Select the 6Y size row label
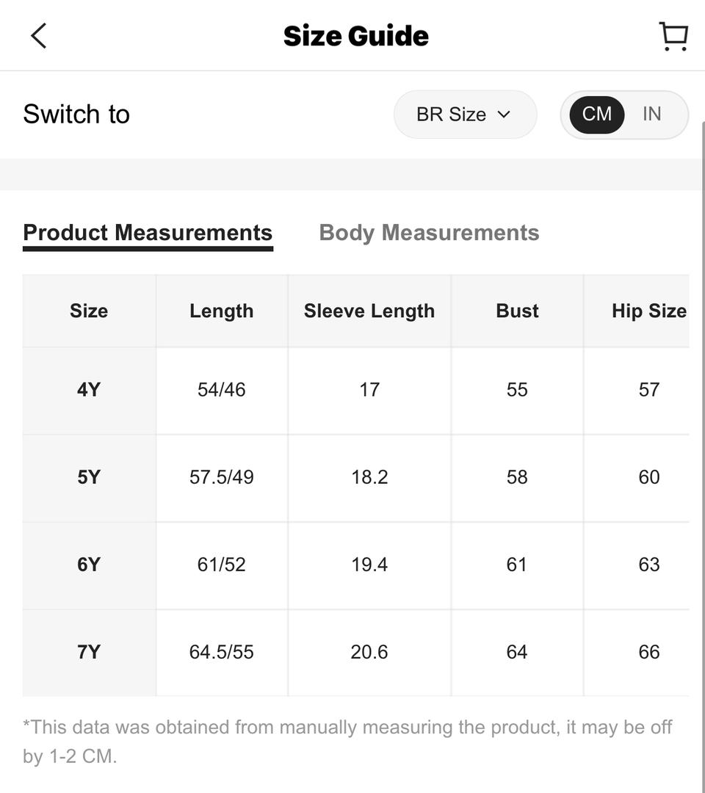The width and height of the screenshot is (705, 793). (89, 565)
